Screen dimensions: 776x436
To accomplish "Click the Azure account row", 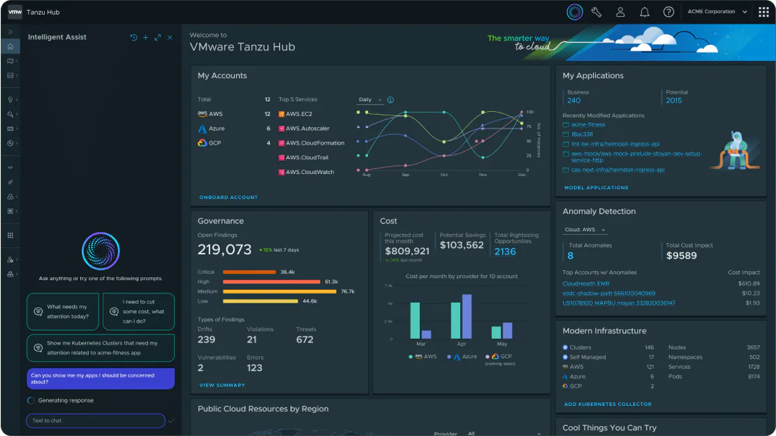I will (x=234, y=129).
